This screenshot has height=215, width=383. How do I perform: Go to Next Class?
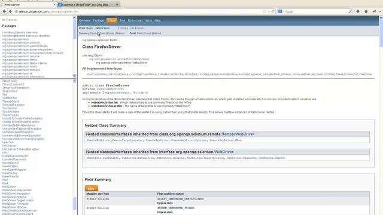pyautogui.click(x=102, y=28)
